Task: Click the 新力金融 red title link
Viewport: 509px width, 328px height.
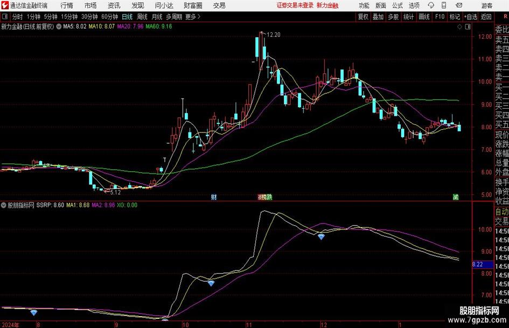Action: [x=327, y=5]
